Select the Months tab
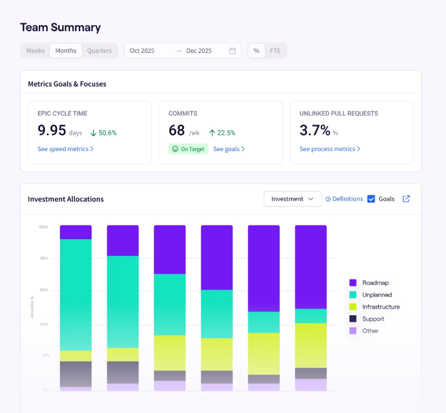This screenshot has height=413, width=446. (66, 51)
